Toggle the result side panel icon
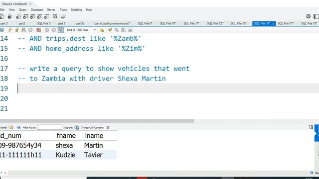The image size is (319, 179). pyautogui.click(x=311, y=127)
